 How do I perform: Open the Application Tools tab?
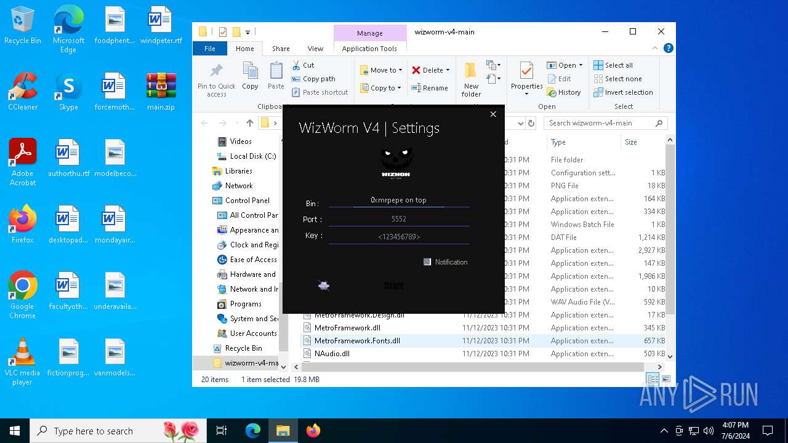pyautogui.click(x=369, y=49)
